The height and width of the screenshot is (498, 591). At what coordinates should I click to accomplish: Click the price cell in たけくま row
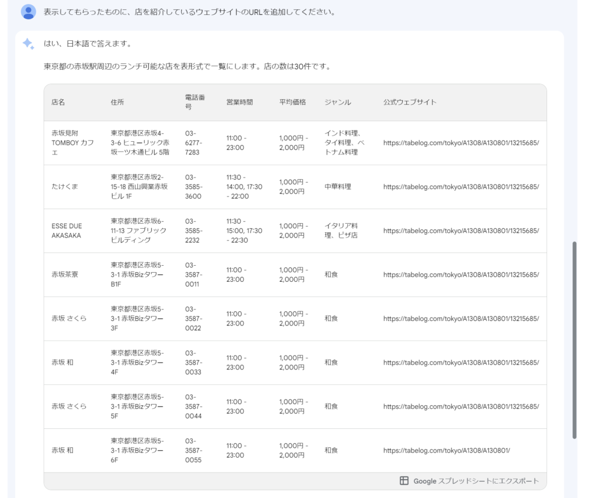[x=294, y=187]
